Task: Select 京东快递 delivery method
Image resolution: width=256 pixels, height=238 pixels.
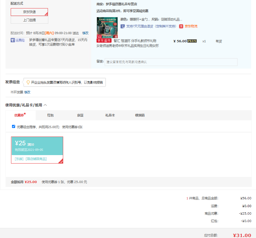Action: tap(29, 12)
